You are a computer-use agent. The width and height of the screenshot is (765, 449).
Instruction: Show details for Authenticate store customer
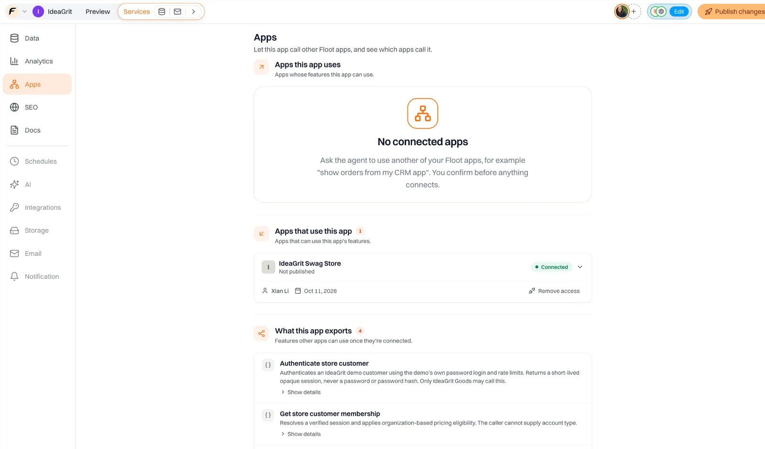(300, 392)
